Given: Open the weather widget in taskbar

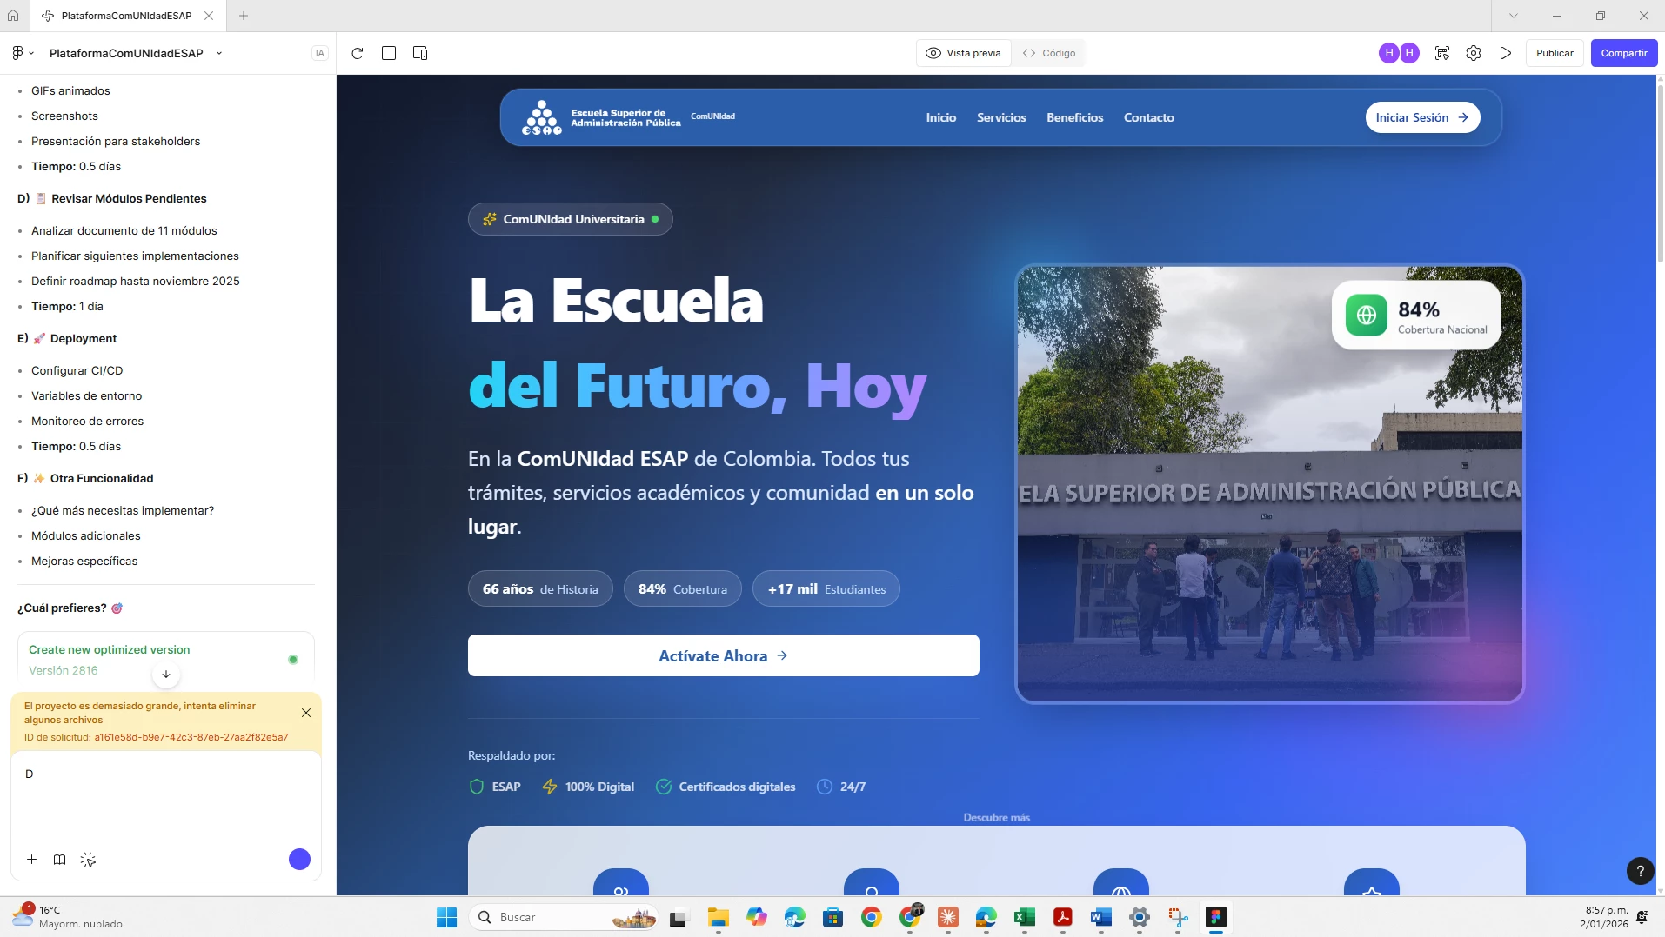Looking at the screenshot, I should [68, 917].
